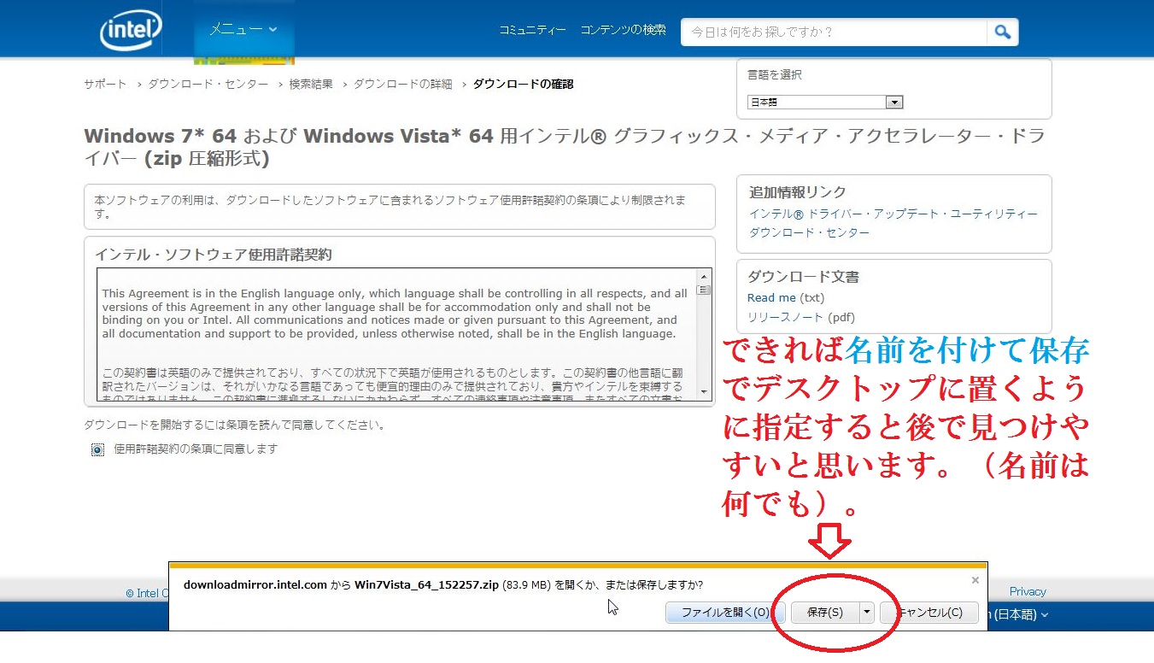Image resolution: width=1154 pixels, height=663 pixels.
Task: Open インテル ドライバー・アップデート・ユーティリティー link
Action: pos(893,214)
